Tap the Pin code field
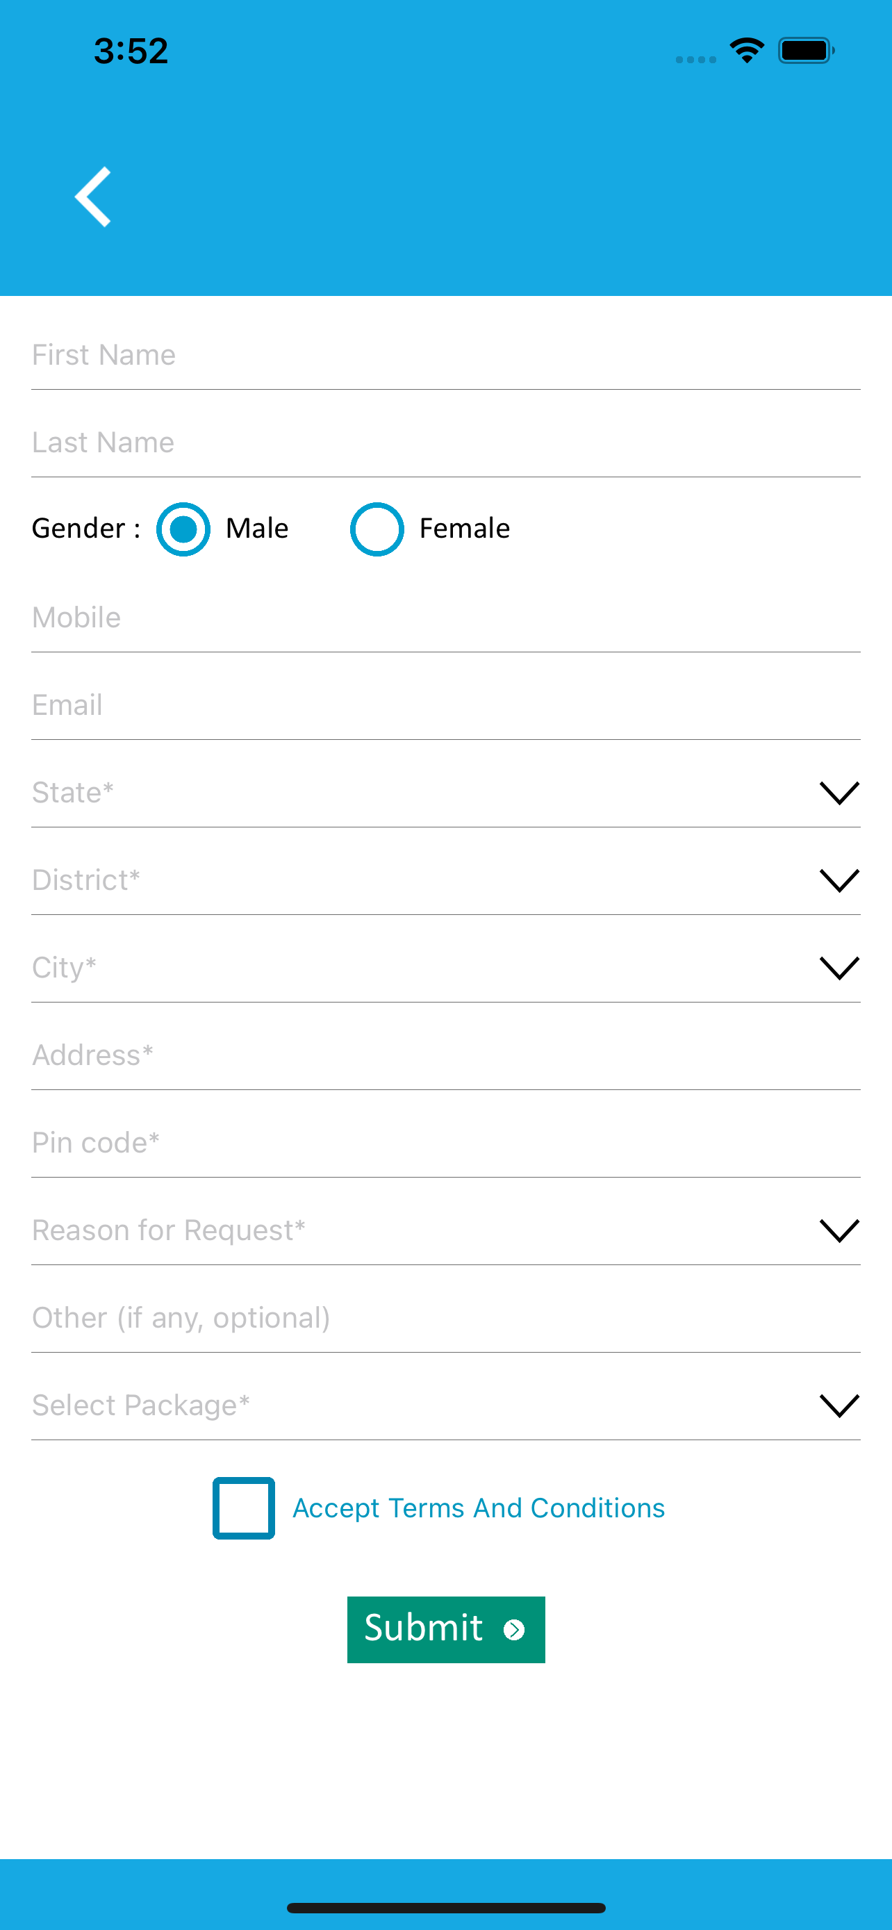Image resolution: width=892 pixels, height=1930 pixels. 445,1144
